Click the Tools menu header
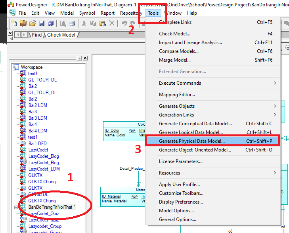 pyautogui.click(x=153, y=13)
